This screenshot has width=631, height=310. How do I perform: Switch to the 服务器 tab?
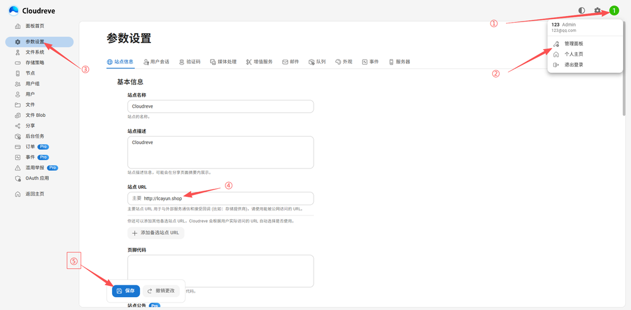click(399, 62)
